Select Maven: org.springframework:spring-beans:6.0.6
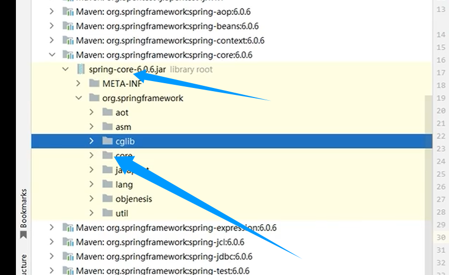 pos(167,26)
